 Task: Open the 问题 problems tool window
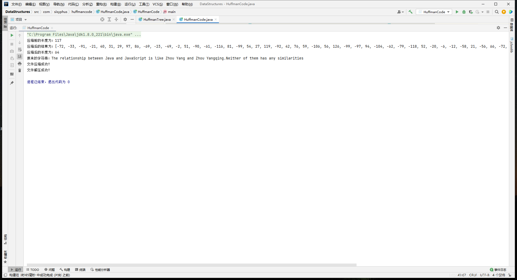coord(50,269)
